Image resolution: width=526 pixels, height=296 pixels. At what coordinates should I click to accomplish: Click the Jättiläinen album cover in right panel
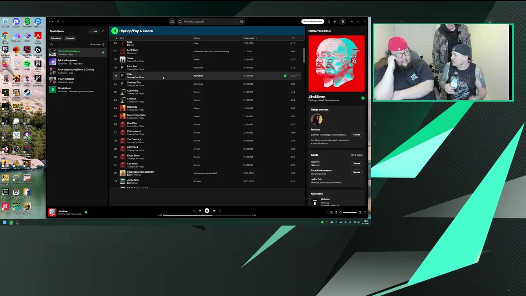(337, 63)
